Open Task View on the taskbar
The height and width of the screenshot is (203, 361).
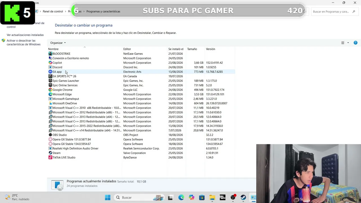pyautogui.click(x=170, y=197)
